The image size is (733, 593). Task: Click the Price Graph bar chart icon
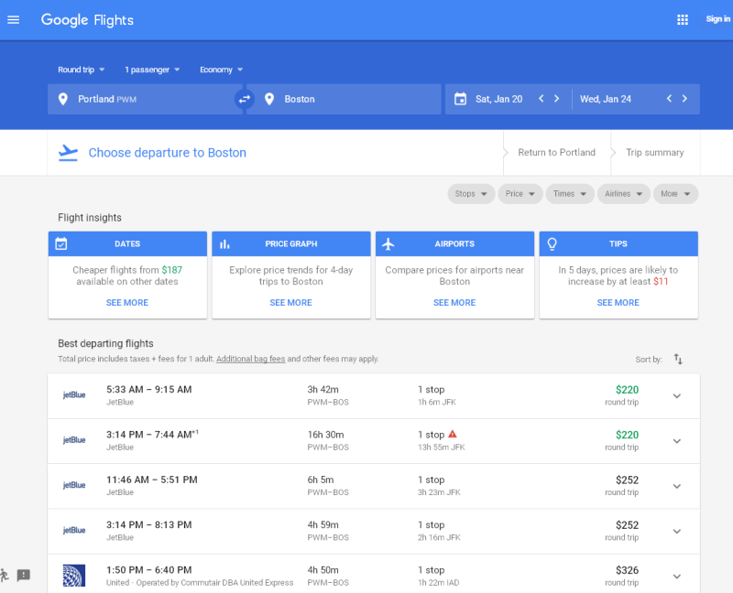pyautogui.click(x=224, y=243)
